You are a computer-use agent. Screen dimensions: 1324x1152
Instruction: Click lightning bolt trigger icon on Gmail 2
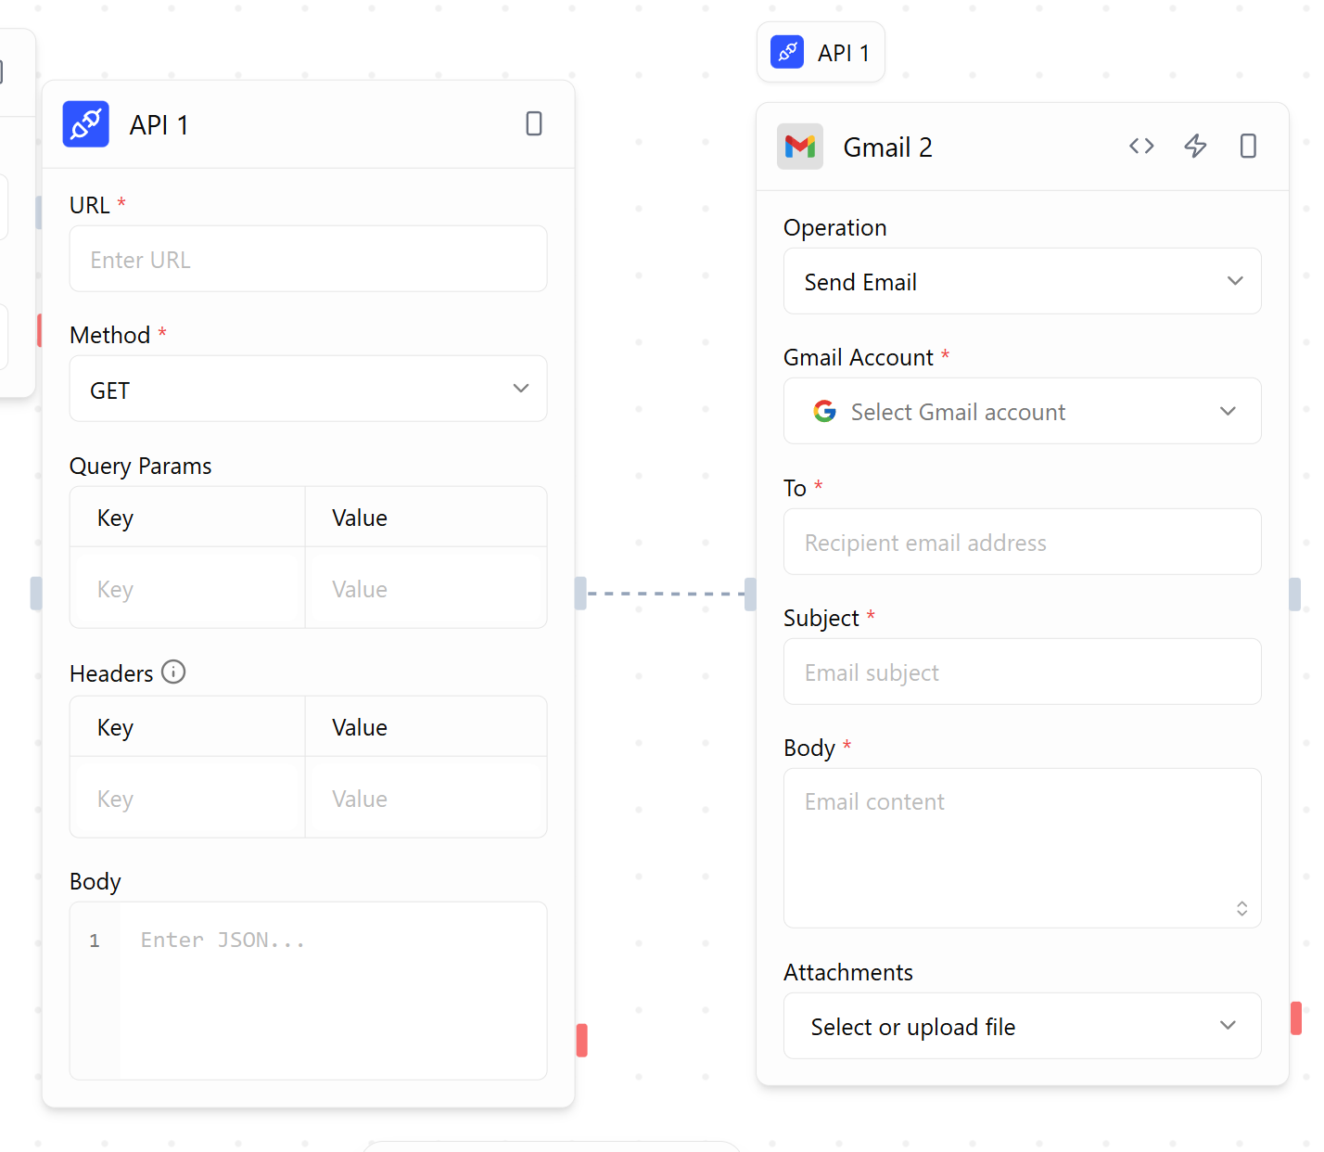(1195, 147)
